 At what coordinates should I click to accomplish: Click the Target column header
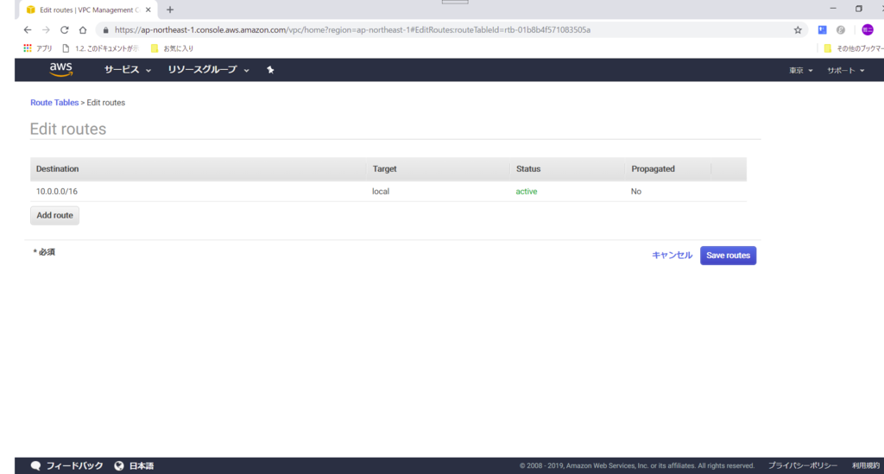pyautogui.click(x=384, y=169)
